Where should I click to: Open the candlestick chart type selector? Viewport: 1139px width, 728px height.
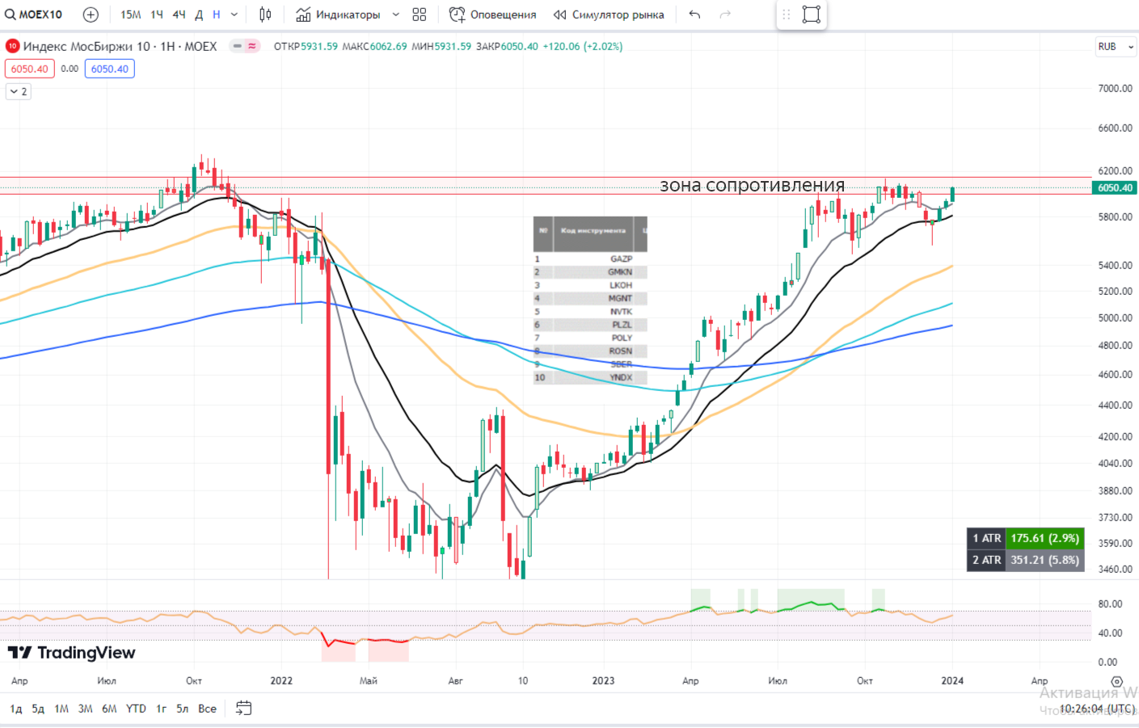pyautogui.click(x=265, y=15)
